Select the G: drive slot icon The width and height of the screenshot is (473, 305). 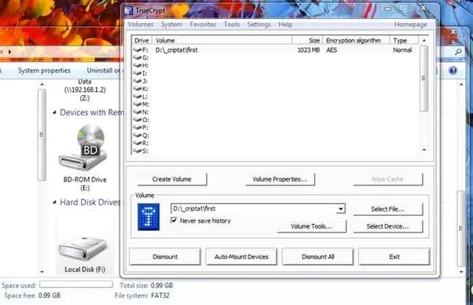[x=137, y=57]
